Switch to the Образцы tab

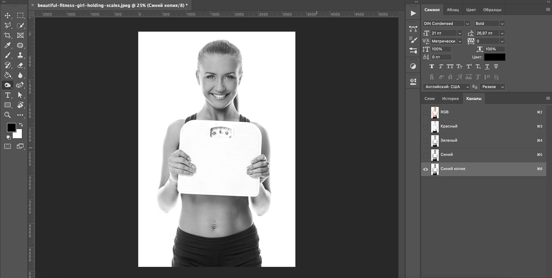tap(492, 10)
